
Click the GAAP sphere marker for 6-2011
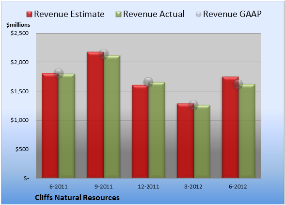pyautogui.click(x=59, y=73)
